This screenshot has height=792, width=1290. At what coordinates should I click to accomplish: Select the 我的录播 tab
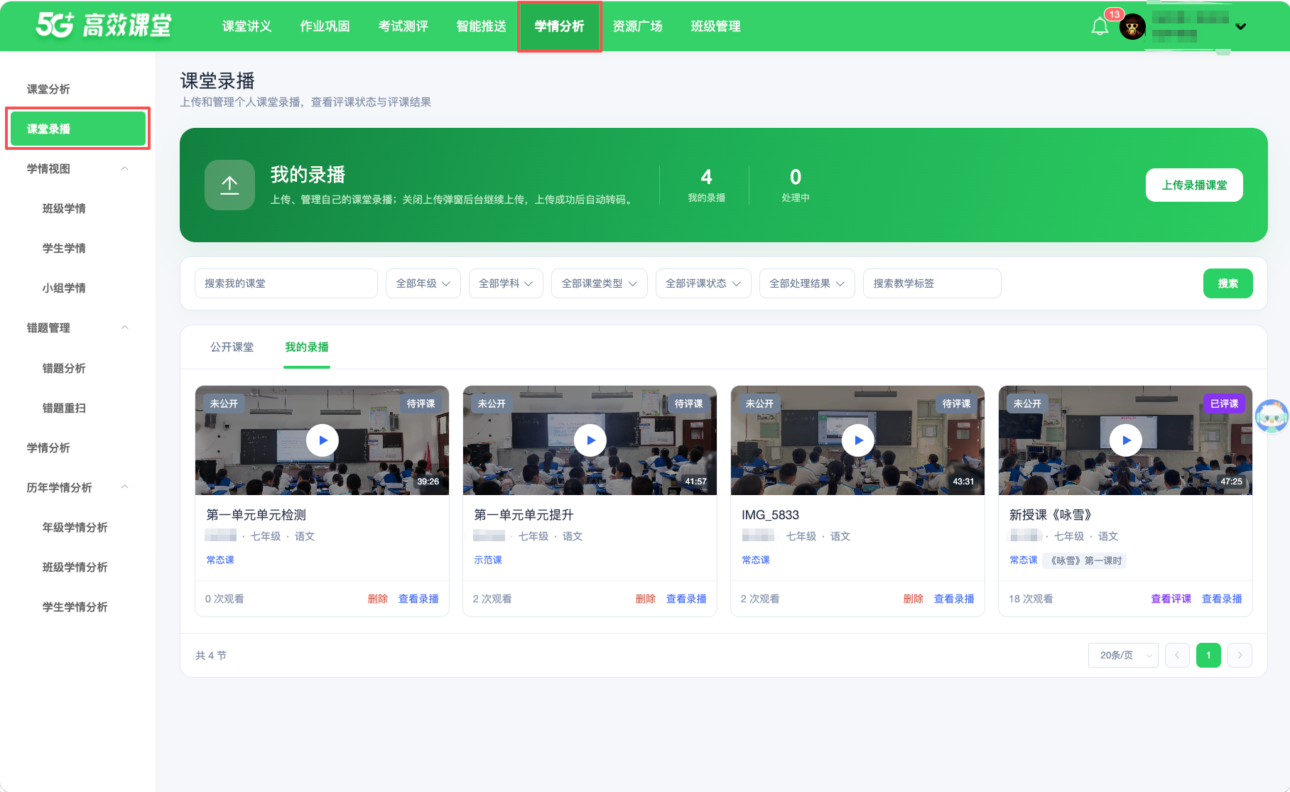307,347
